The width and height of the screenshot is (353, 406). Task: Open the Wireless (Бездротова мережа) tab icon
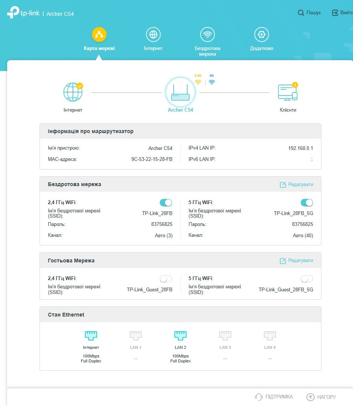click(x=208, y=35)
